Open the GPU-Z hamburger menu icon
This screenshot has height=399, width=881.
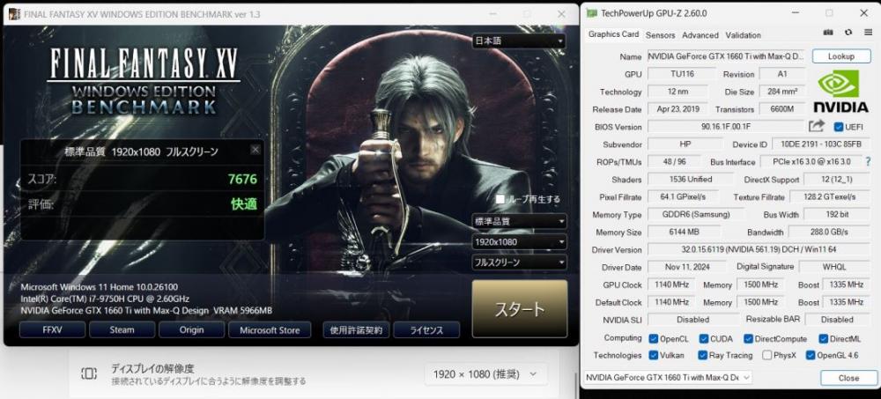868,33
